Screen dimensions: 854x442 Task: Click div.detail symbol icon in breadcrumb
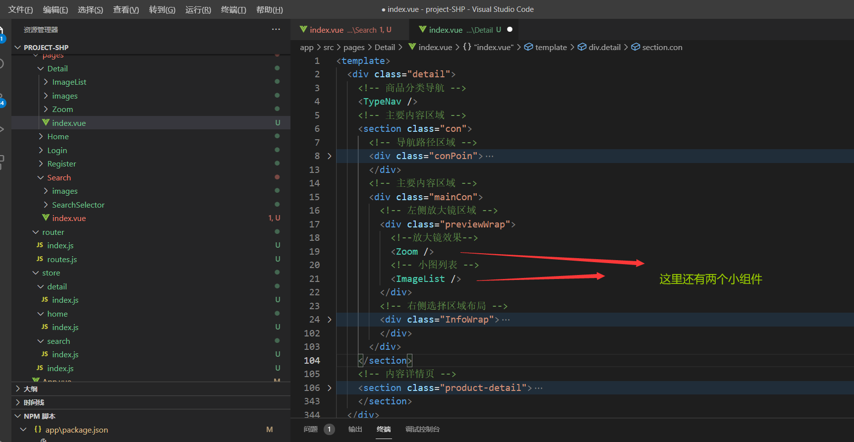(x=582, y=47)
